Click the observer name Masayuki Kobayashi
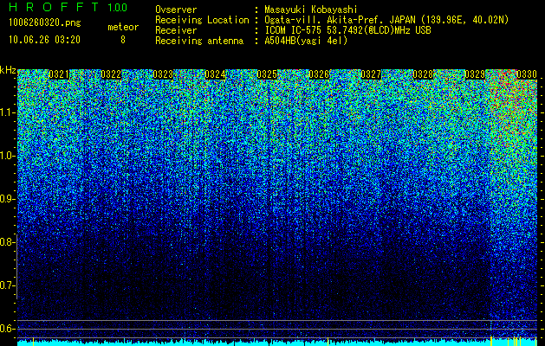This screenshot has width=545, height=346. 311,10
